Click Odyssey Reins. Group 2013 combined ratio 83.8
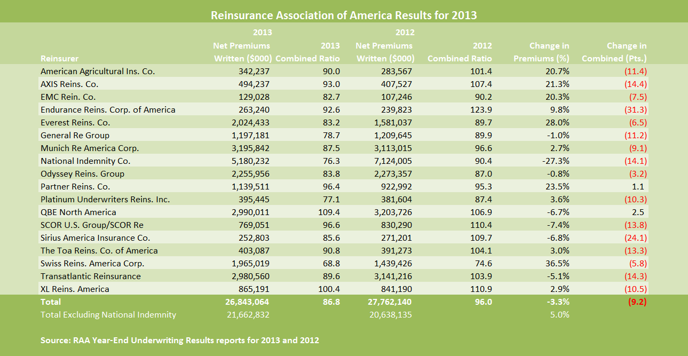 tap(331, 173)
